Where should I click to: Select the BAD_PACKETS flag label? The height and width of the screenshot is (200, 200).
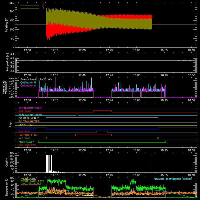tap(27, 145)
